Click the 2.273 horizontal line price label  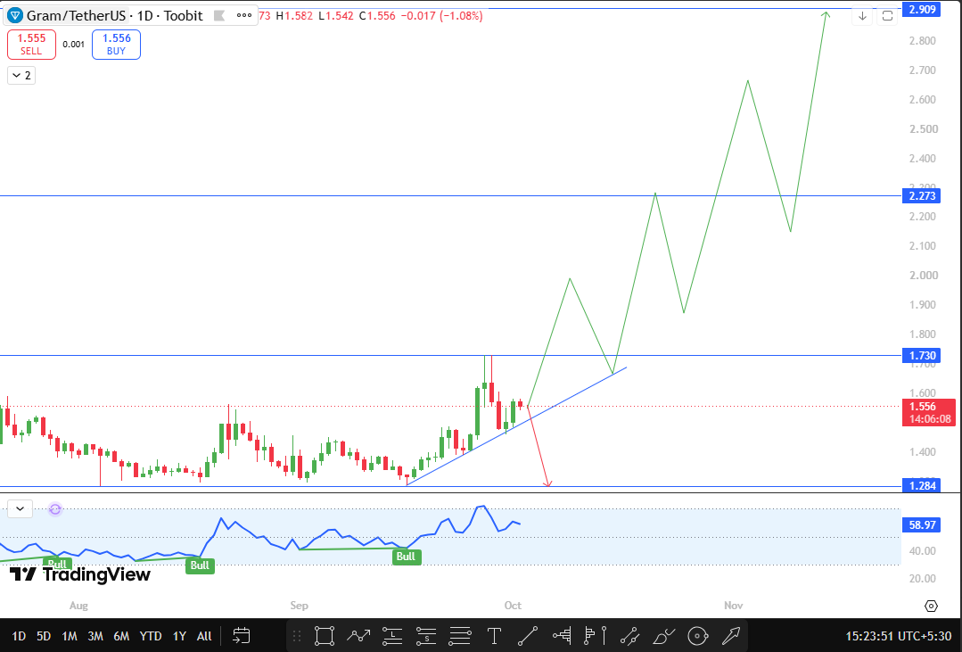922,196
